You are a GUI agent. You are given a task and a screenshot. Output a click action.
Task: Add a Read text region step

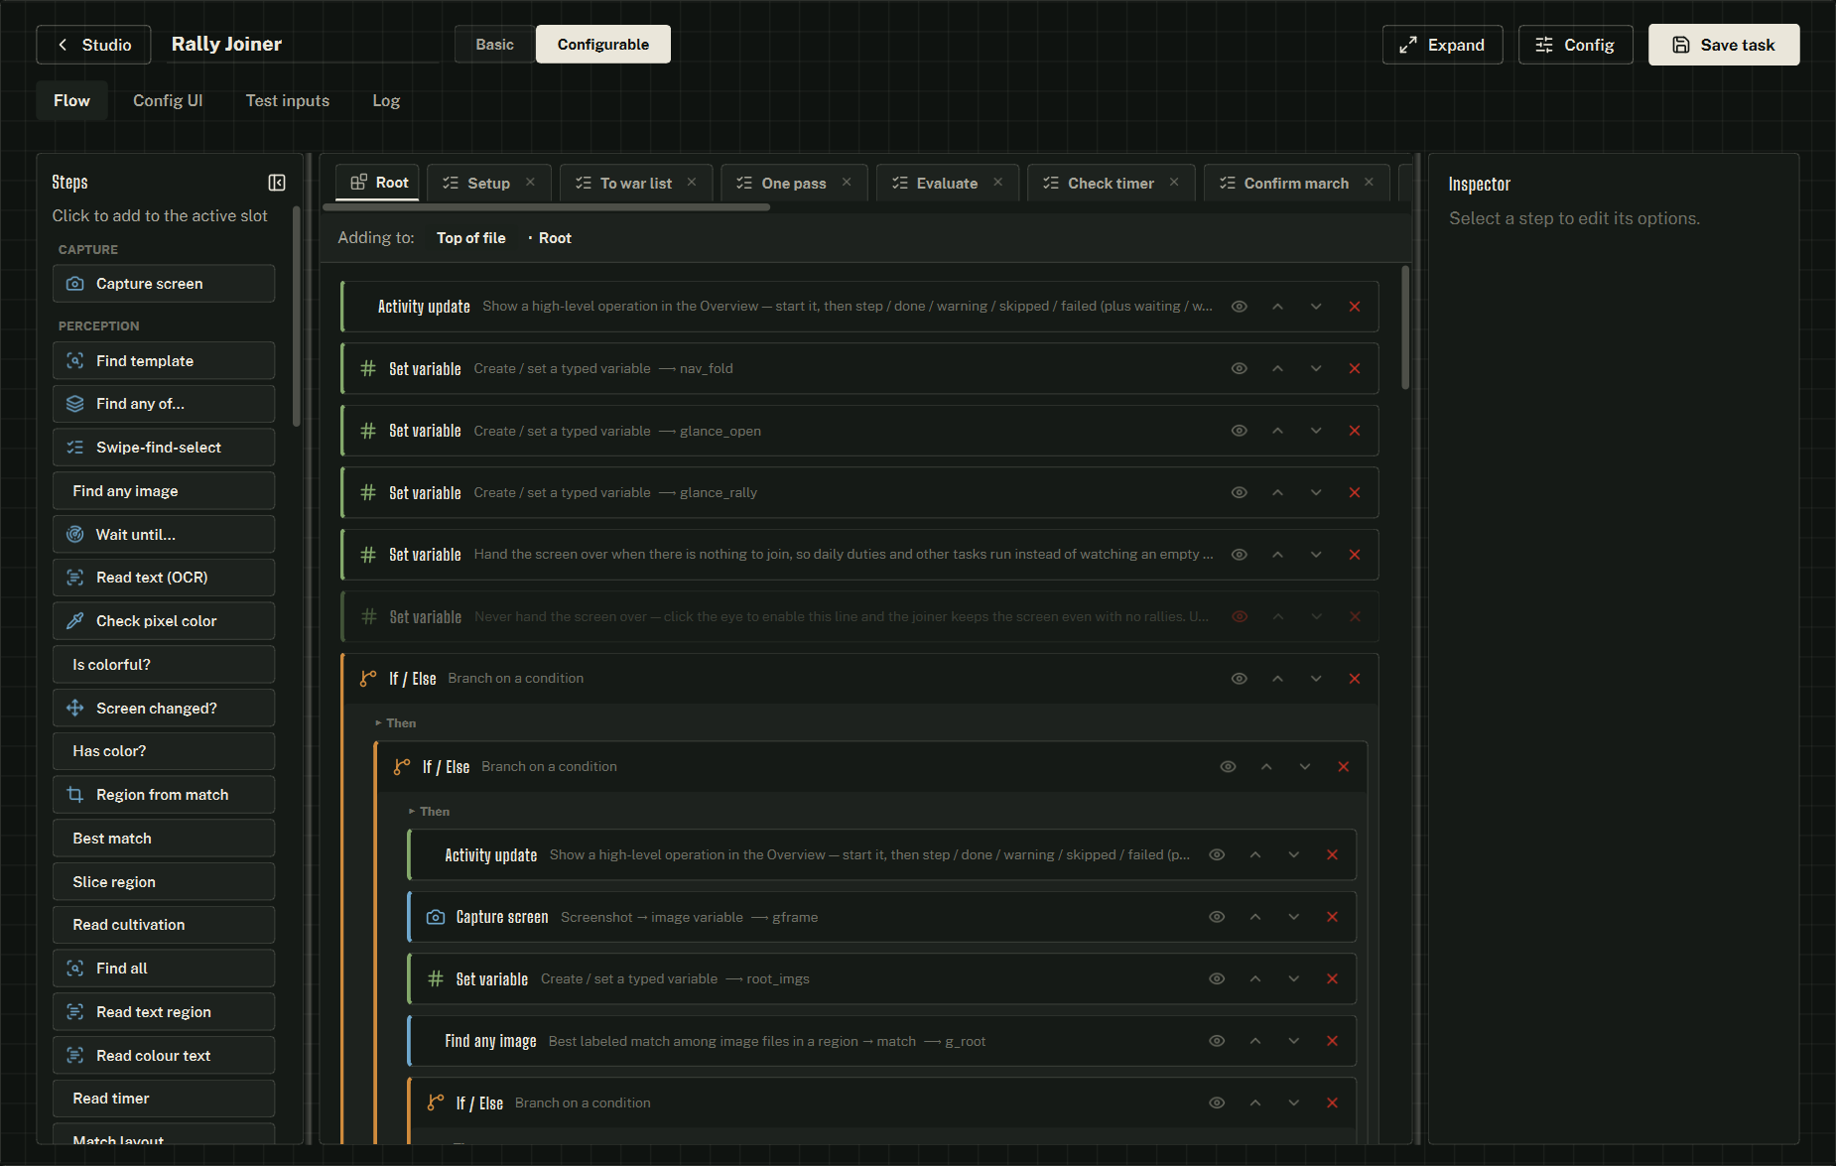click(x=164, y=1012)
